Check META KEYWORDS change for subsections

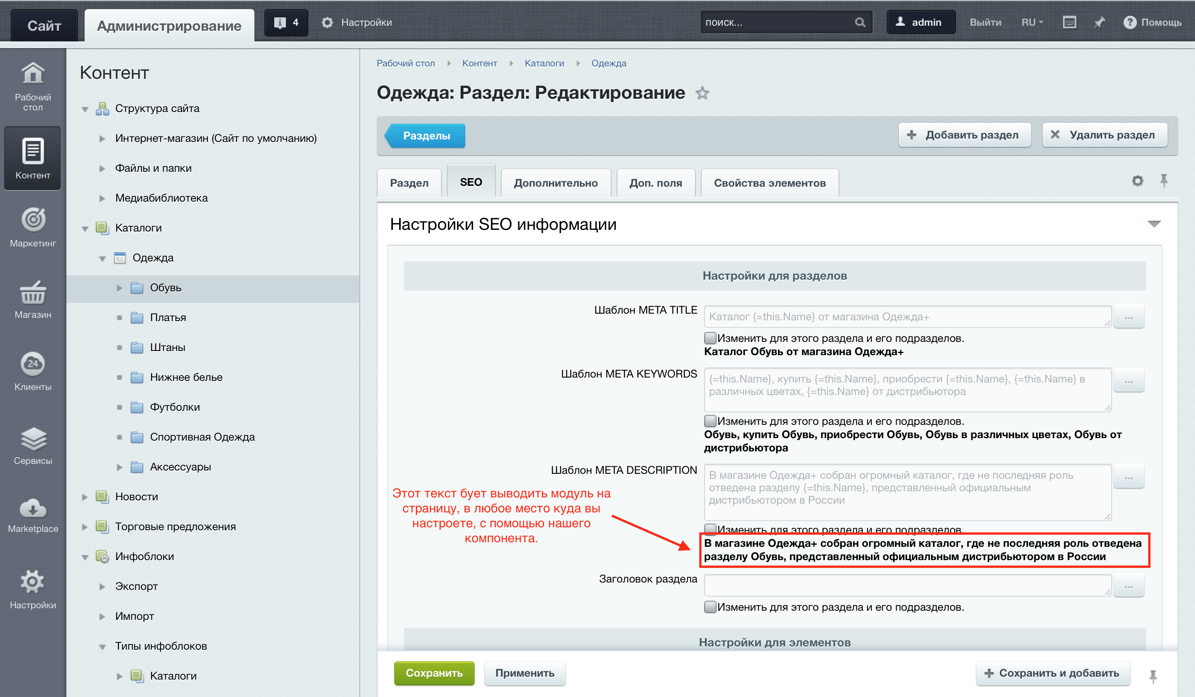click(x=710, y=421)
